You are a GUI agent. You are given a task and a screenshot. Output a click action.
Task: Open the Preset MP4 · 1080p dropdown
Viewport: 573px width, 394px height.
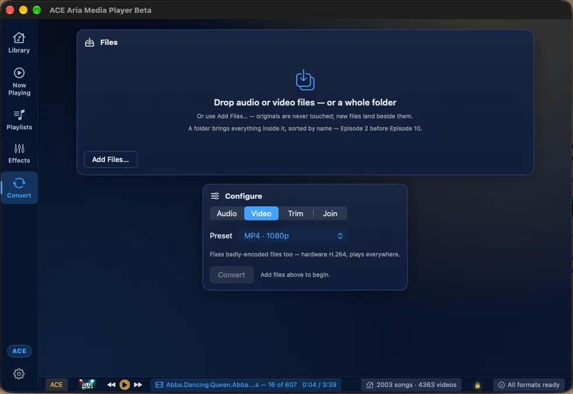pos(293,235)
